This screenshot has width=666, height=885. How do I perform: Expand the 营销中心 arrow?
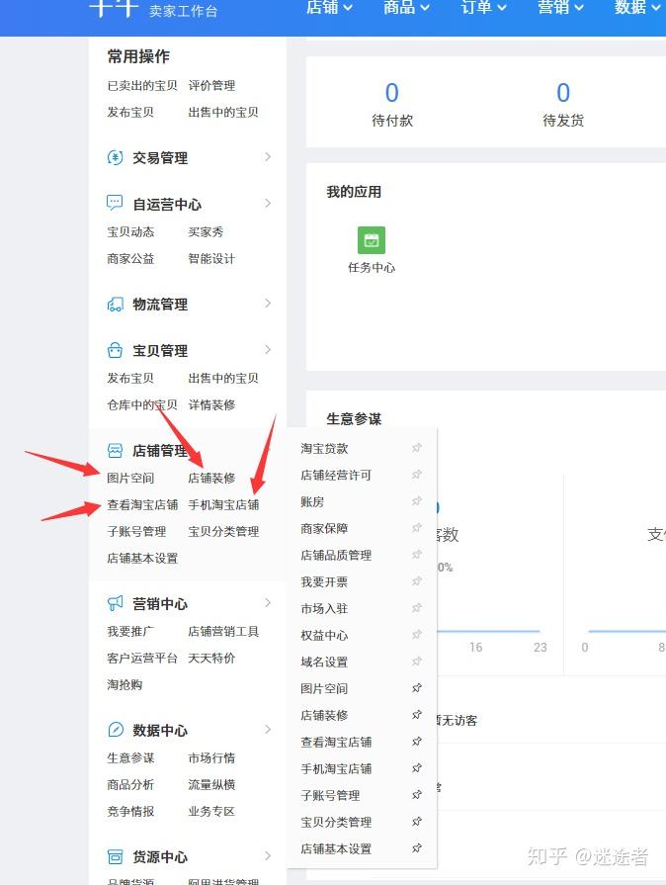(x=268, y=603)
